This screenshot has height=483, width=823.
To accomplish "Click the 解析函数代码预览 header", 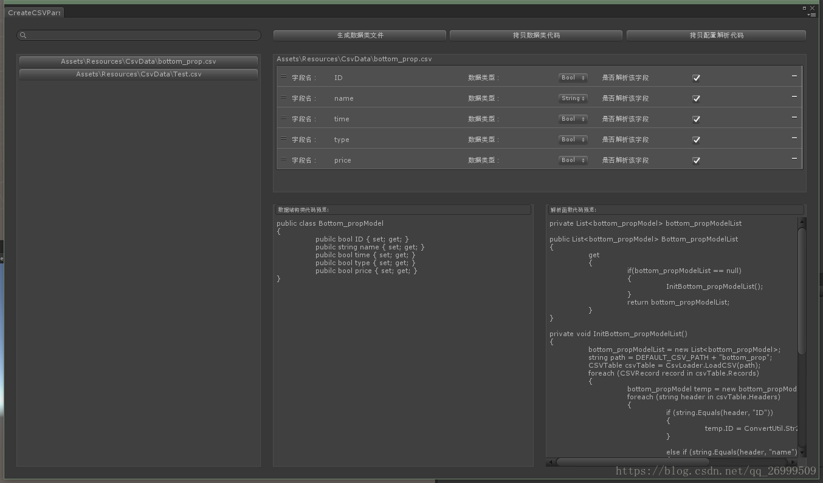I will click(676, 210).
